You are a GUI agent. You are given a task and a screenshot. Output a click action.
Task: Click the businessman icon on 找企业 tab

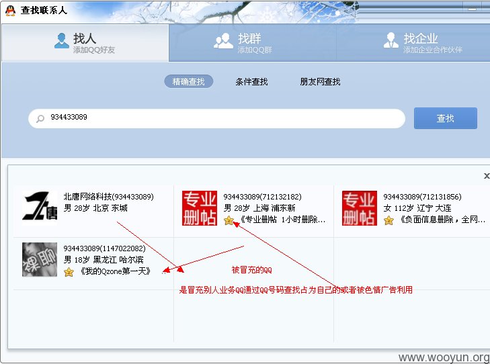[391, 40]
